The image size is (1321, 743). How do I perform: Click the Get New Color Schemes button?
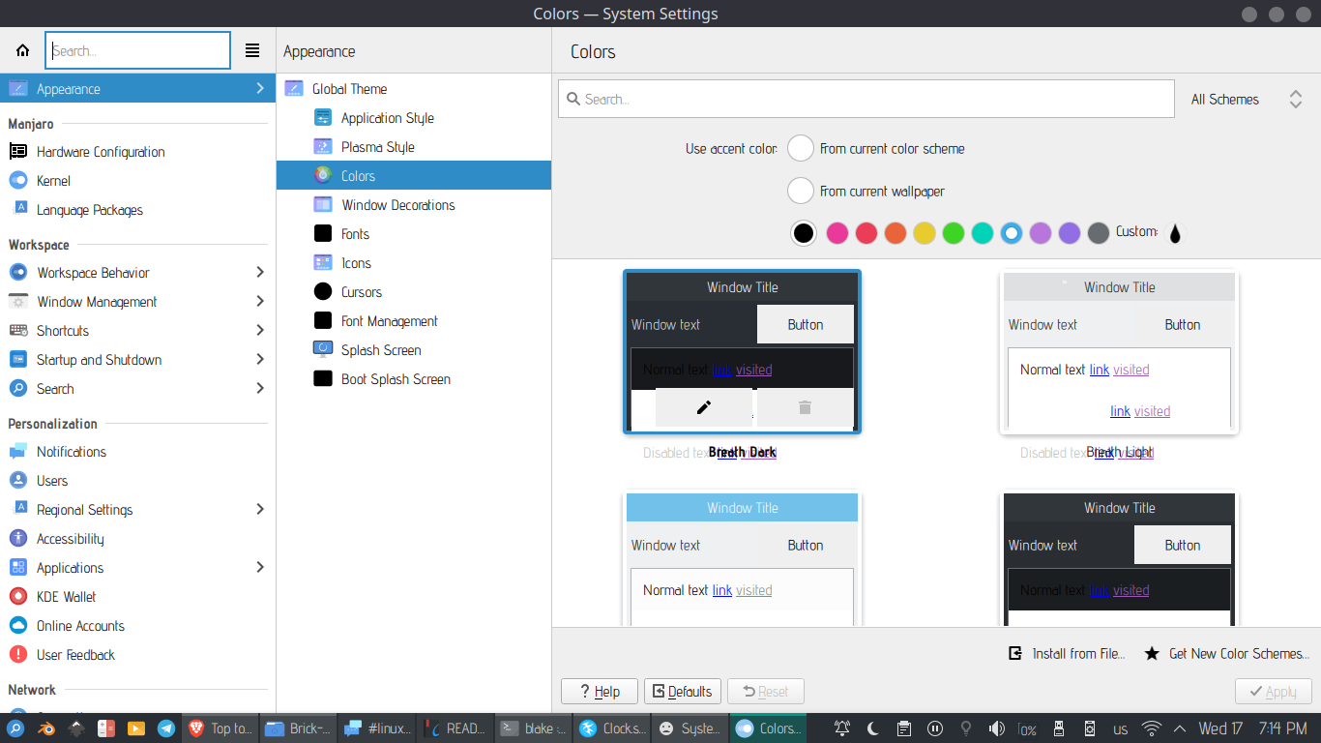point(1227,654)
